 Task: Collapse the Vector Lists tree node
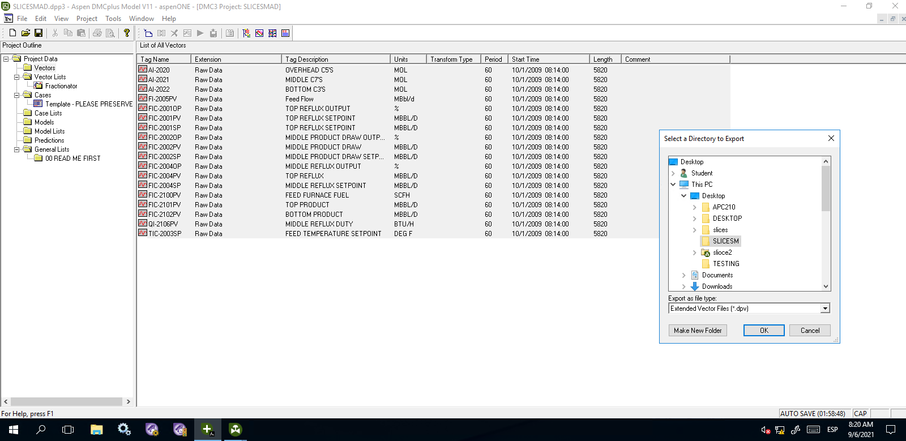[17, 77]
